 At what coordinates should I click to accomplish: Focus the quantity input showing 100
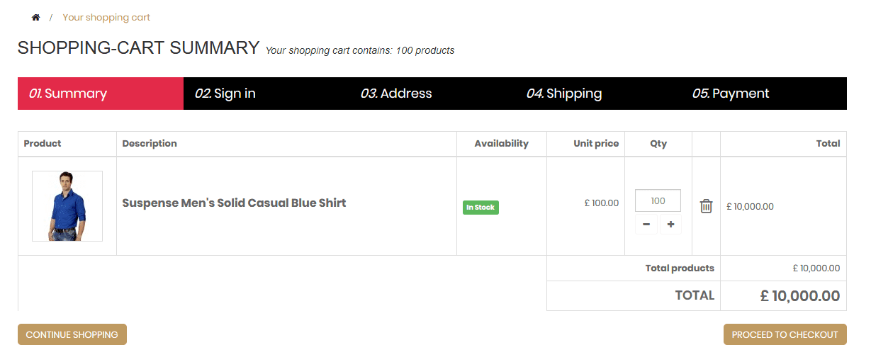(x=658, y=200)
